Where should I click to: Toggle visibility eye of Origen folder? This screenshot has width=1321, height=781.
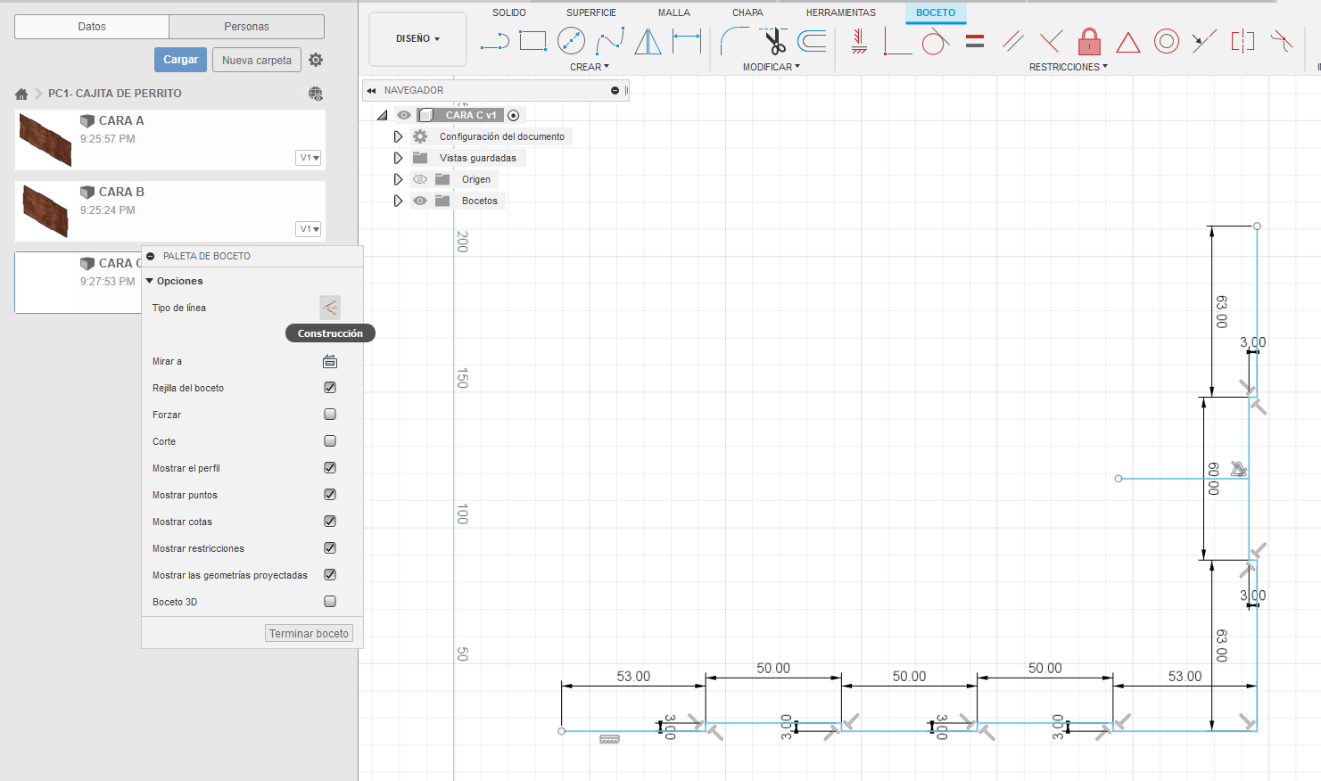point(420,179)
